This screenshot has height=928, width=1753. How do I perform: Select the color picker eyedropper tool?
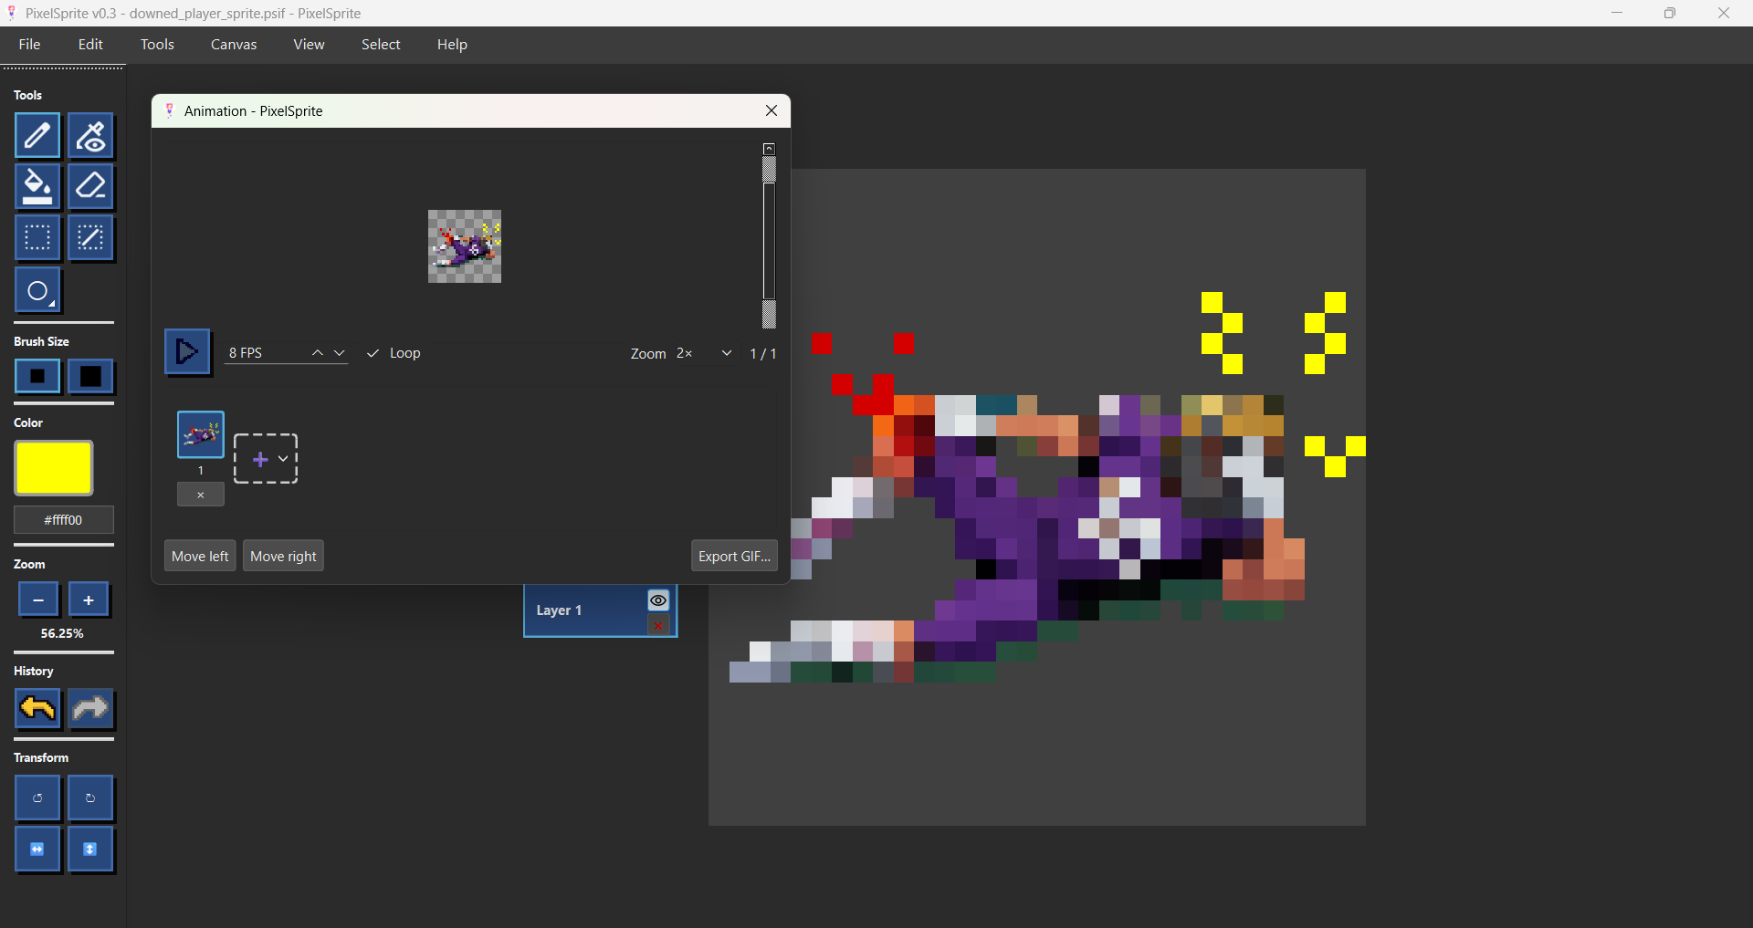coord(90,136)
